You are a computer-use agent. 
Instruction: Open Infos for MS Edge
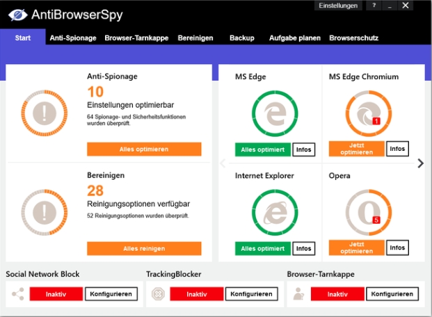coord(303,149)
